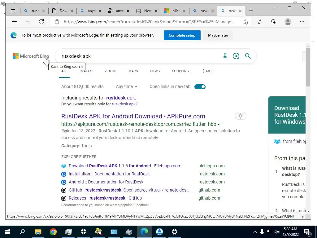Select the MAPS search tab
The width and height of the screenshot is (317, 238).
[x=133, y=71]
